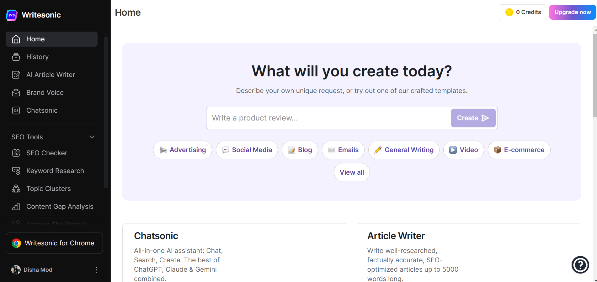The height and width of the screenshot is (282, 597).
Task: Click the Writesonic logo icon
Action: [11, 15]
